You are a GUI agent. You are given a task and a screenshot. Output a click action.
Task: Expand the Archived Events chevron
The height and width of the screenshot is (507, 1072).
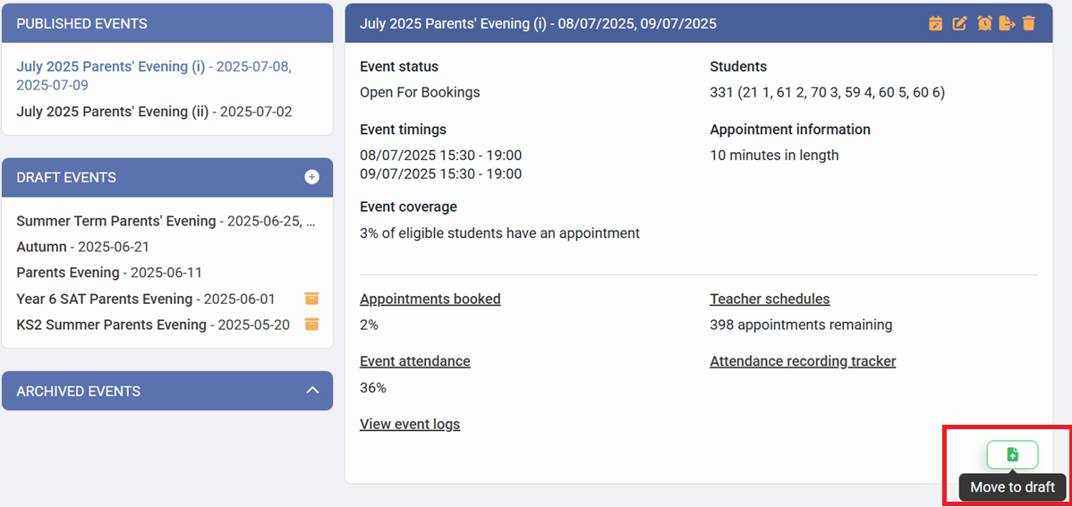pos(312,391)
